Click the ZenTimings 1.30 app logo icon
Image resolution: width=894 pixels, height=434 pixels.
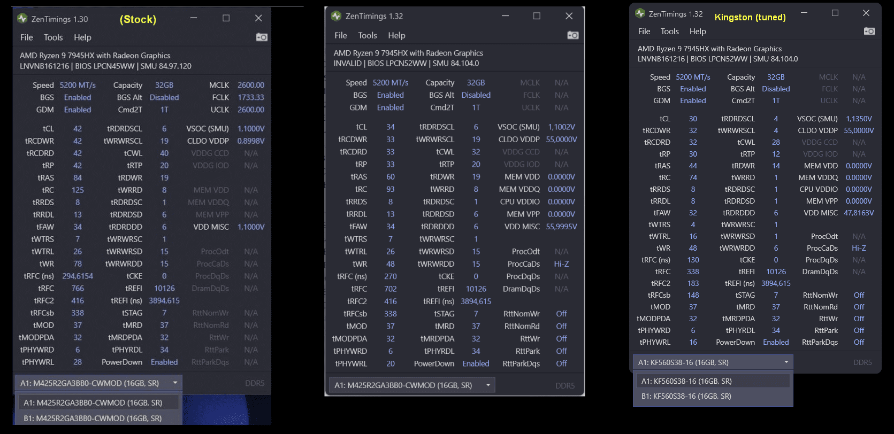click(x=22, y=19)
